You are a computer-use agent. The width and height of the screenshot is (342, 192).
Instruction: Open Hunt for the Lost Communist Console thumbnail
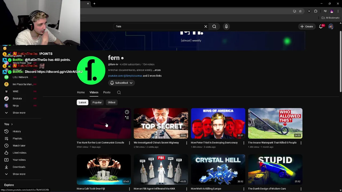pyautogui.click(x=104, y=123)
